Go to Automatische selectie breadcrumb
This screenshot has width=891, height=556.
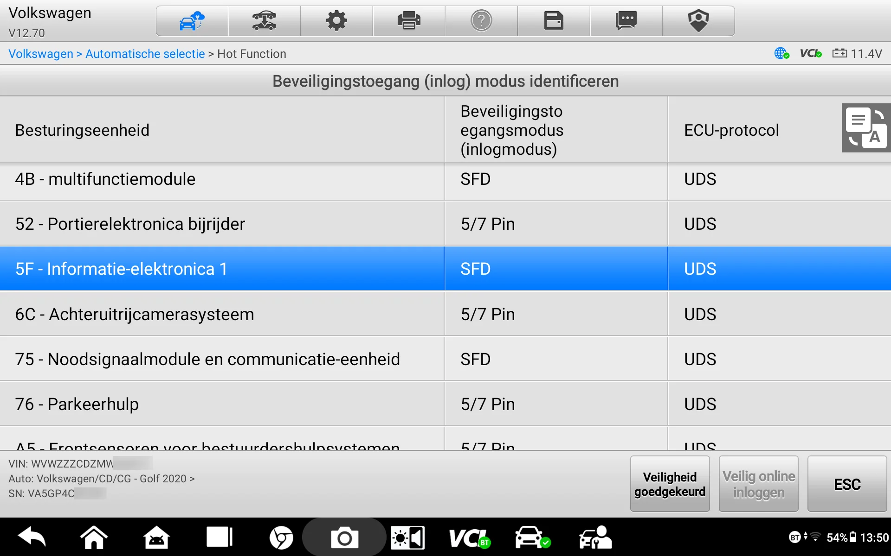click(x=145, y=54)
